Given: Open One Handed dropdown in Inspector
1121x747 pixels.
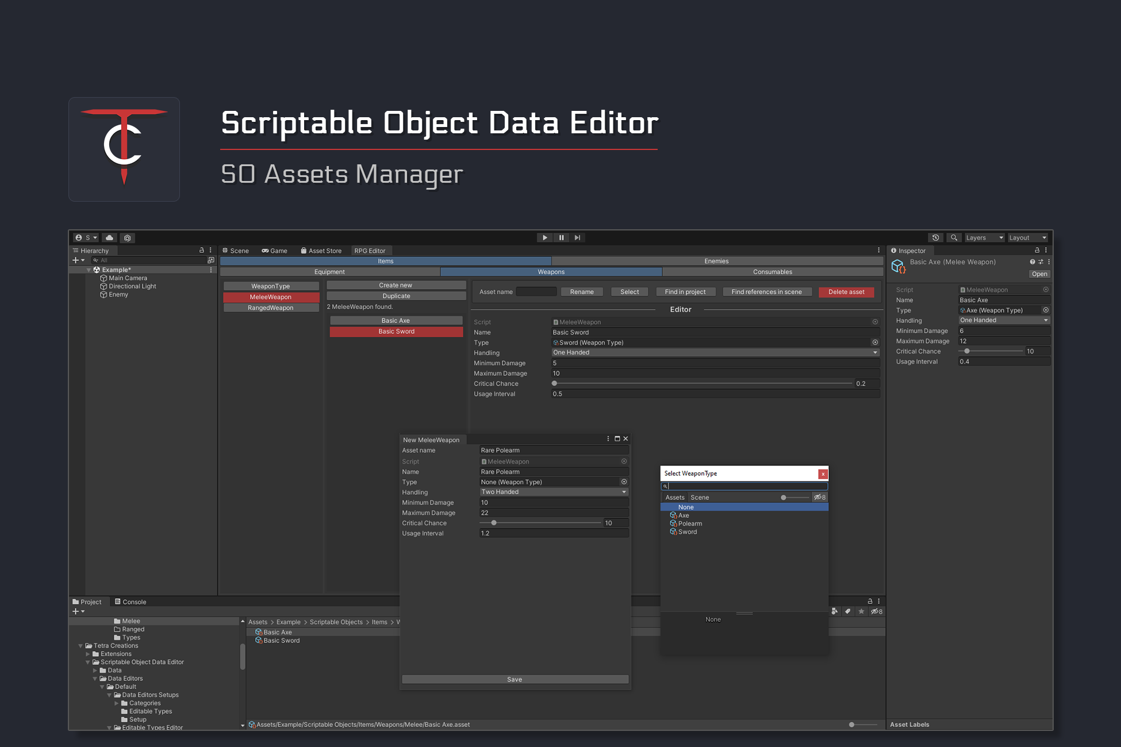Looking at the screenshot, I should [x=1004, y=321].
